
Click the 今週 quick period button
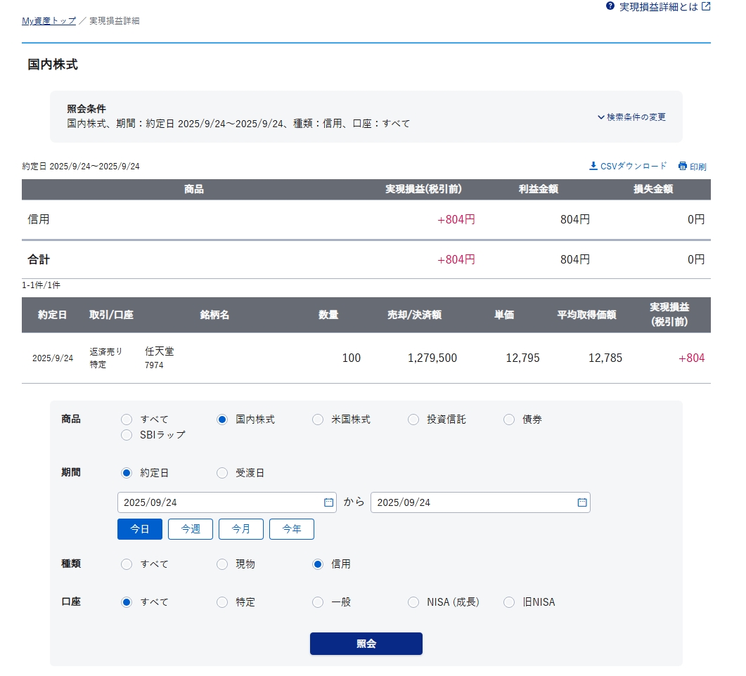click(190, 529)
